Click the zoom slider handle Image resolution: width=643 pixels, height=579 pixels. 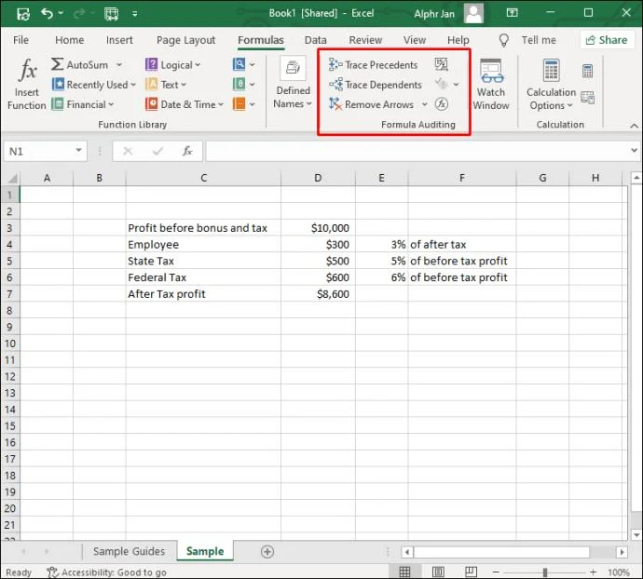pos(544,572)
